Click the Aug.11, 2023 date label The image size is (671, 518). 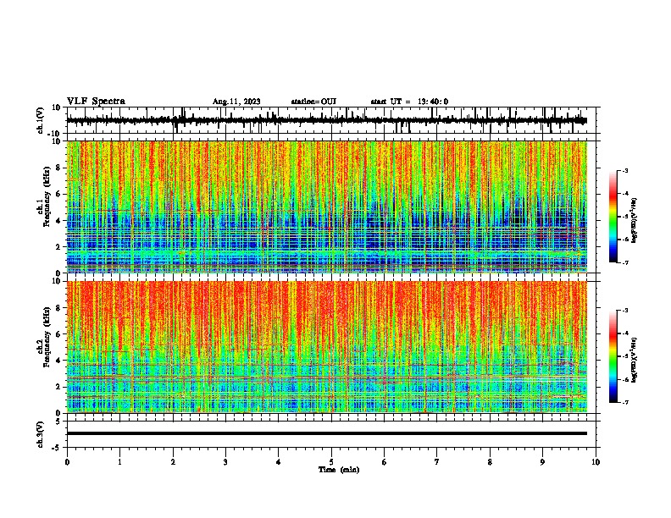236,102
